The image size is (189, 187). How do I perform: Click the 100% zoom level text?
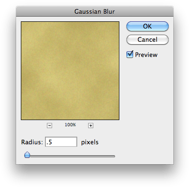[70, 125]
